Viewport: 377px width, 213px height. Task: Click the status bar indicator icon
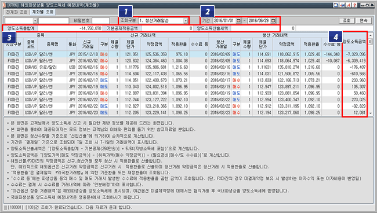pos(6,207)
